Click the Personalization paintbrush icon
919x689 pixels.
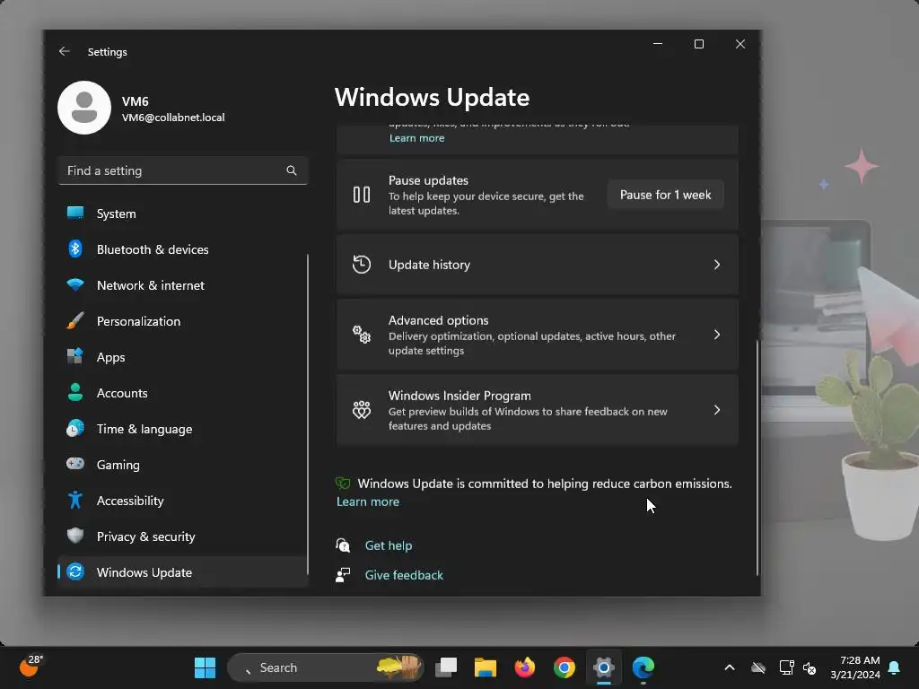tap(75, 320)
